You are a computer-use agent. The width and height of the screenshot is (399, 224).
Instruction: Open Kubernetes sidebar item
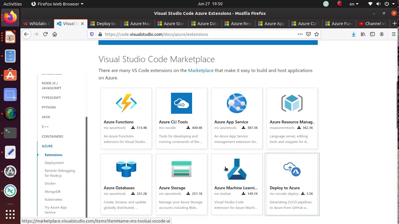click(53, 199)
